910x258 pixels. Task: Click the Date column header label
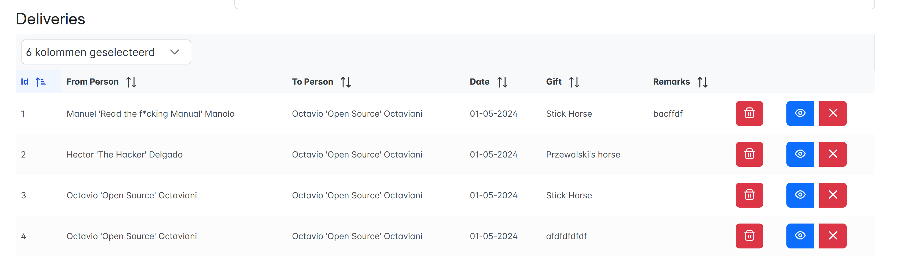479,81
